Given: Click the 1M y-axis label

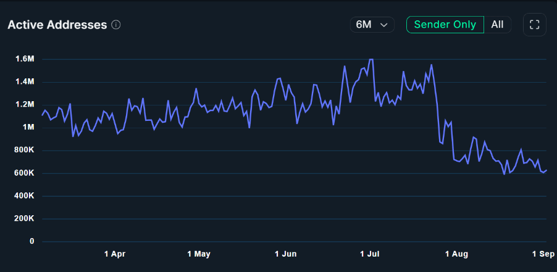Looking at the screenshot, I should (27, 128).
